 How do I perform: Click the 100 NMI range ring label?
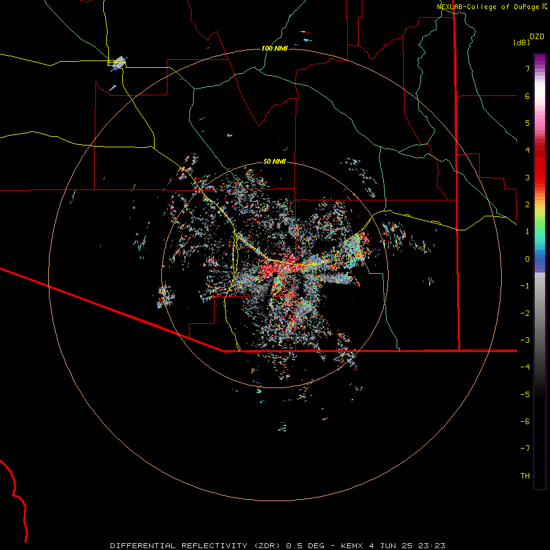[x=274, y=48]
